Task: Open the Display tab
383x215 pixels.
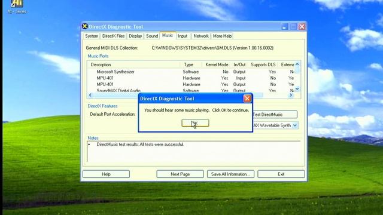Action: (135, 36)
